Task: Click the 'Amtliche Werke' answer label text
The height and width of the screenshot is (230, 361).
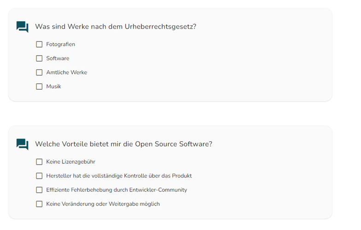Action: pyautogui.click(x=66, y=73)
